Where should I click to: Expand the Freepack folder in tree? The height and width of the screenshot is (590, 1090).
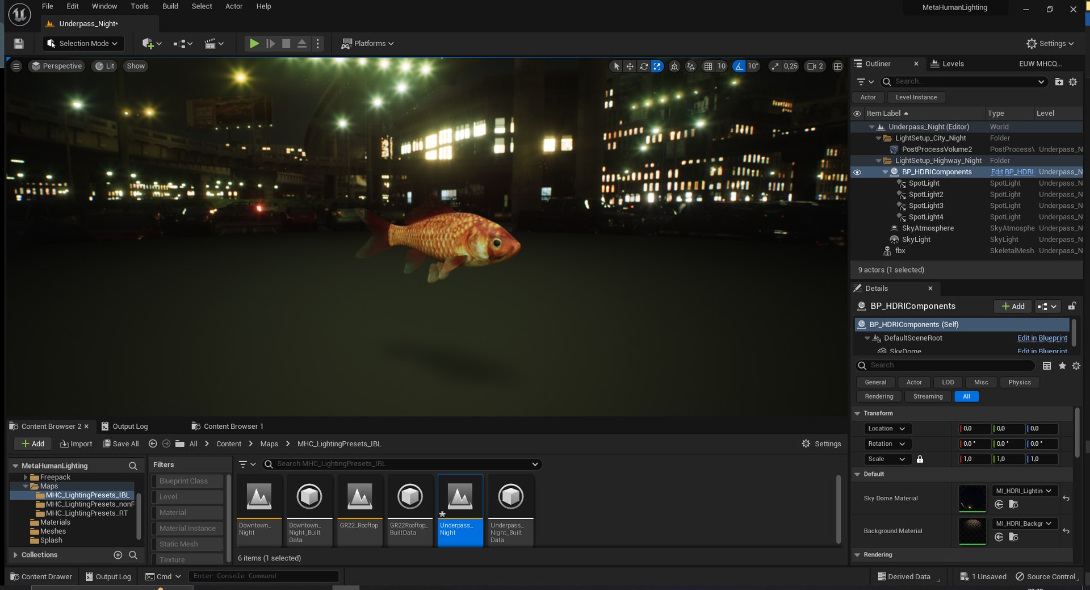(26, 477)
